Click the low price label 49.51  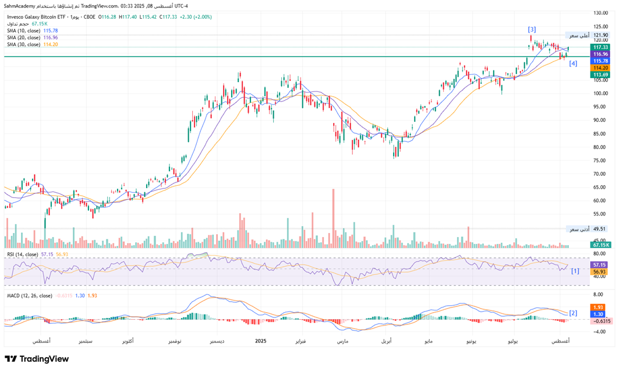(599, 229)
